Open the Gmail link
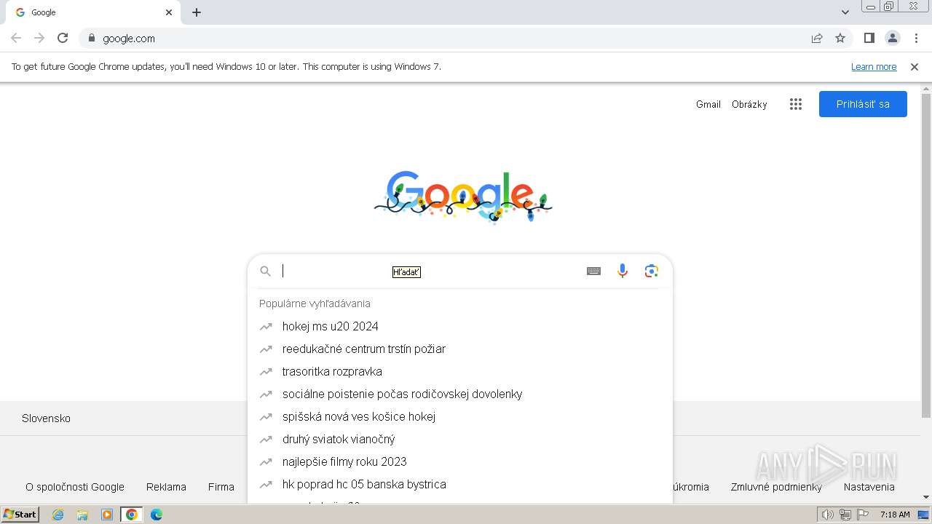932x524 pixels. pos(708,104)
